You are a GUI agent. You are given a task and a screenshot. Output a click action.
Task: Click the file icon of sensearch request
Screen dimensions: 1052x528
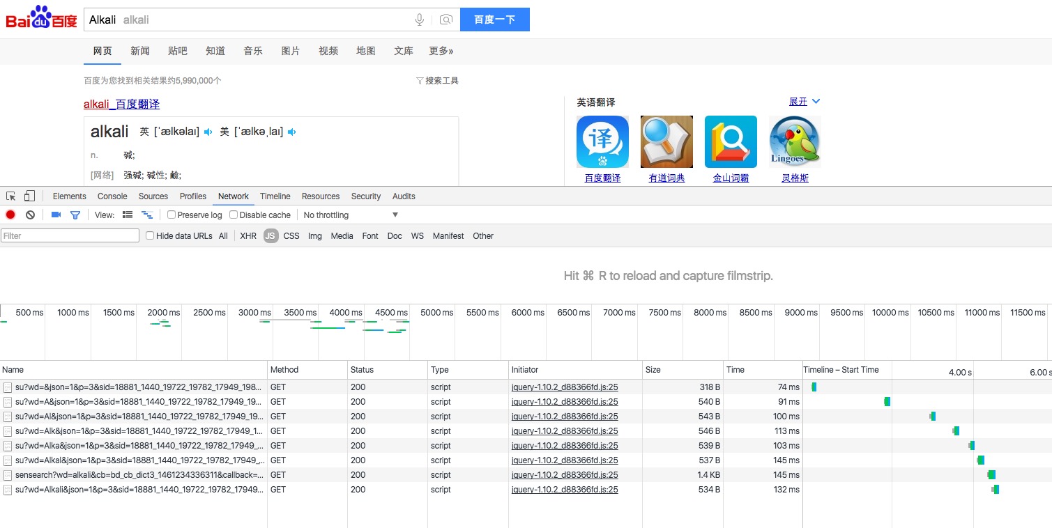pos(8,475)
